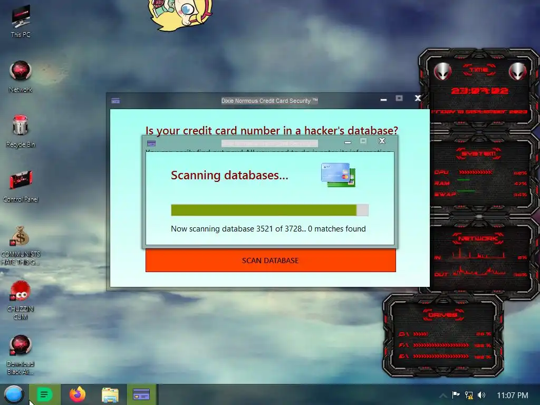Minimize the scanning dialog
The width and height of the screenshot is (540, 405).
click(x=348, y=142)
